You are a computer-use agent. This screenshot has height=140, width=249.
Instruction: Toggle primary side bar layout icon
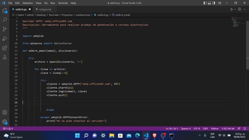205,3
